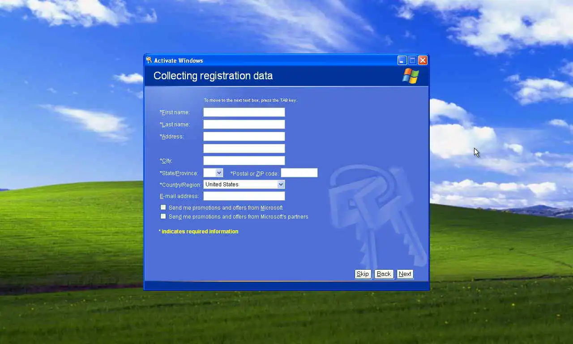Click the "E-mail address:" label

point(180,196)
